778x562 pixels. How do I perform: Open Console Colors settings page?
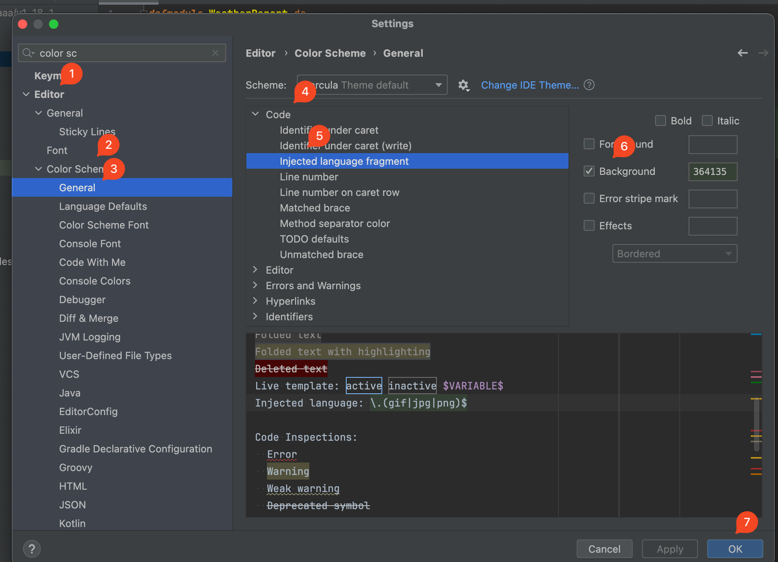coord(95,281)
